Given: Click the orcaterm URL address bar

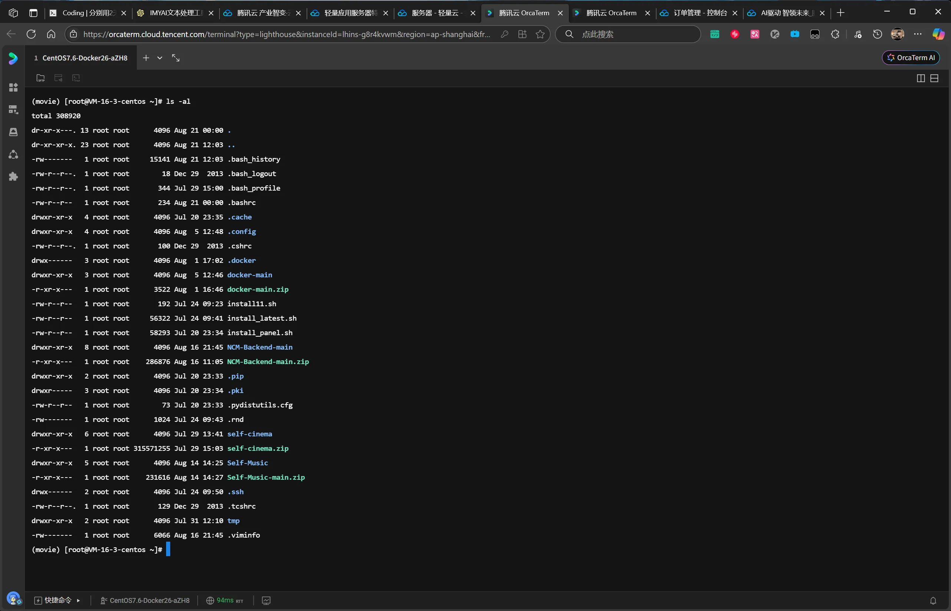Looking at the screenshot, I should coord(287,34).
